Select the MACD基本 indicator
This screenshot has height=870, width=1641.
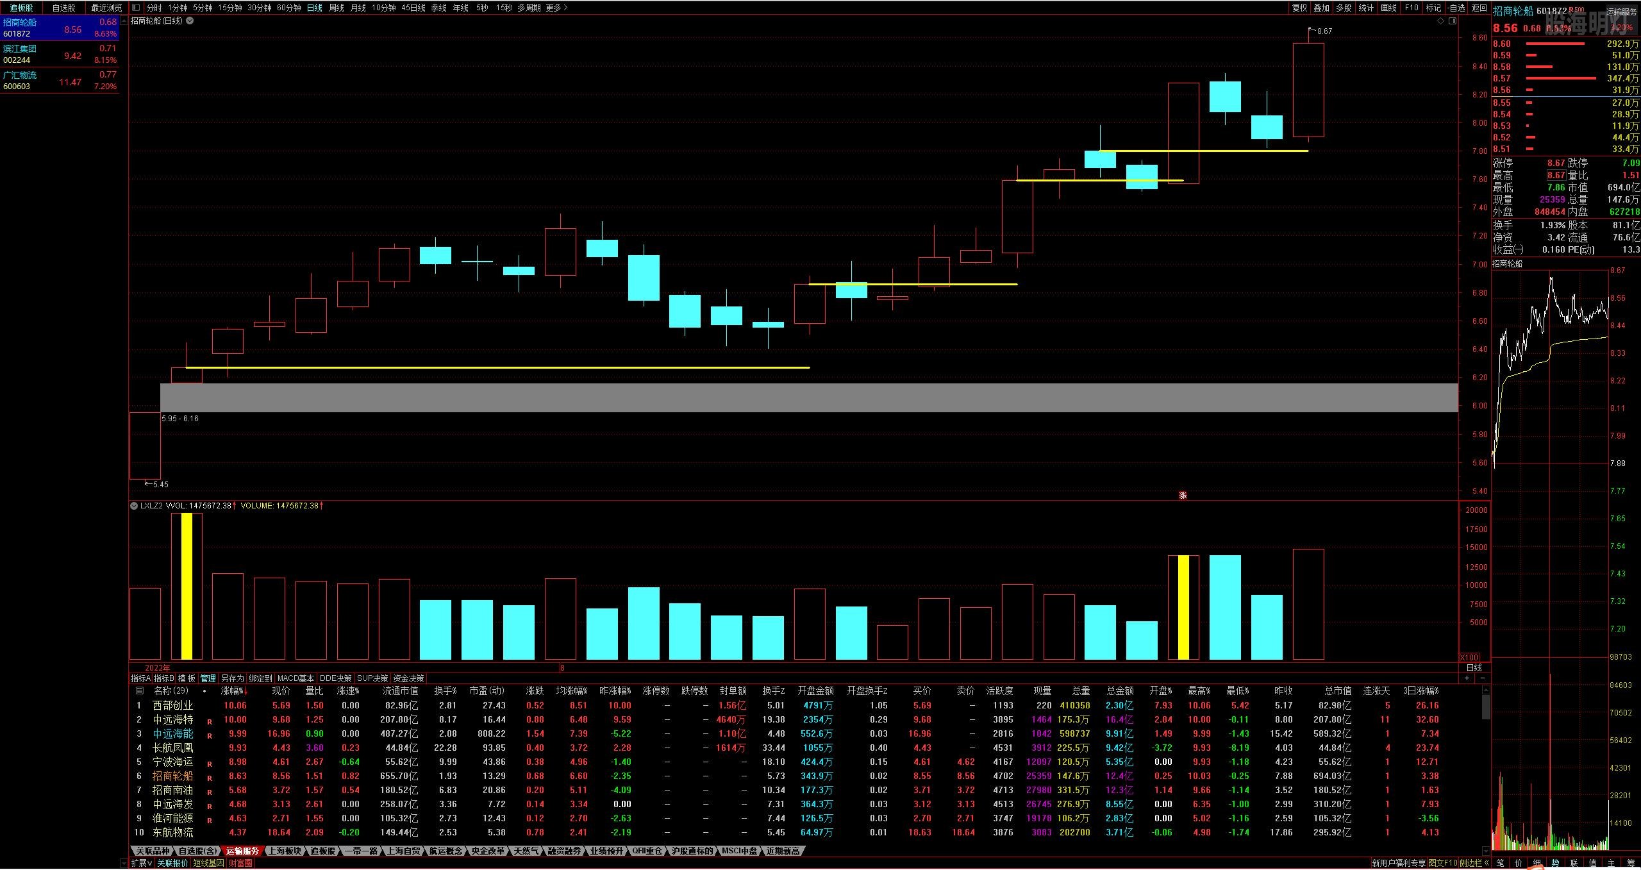click(296, 678)
